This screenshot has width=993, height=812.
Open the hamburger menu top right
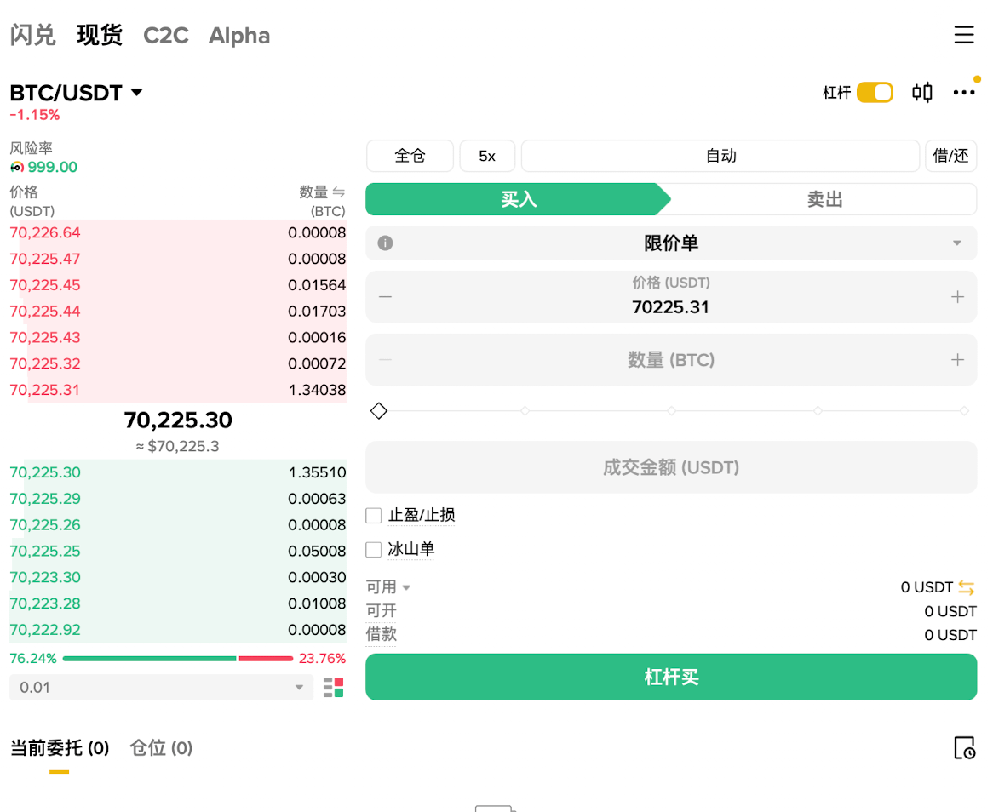point(964,35)
